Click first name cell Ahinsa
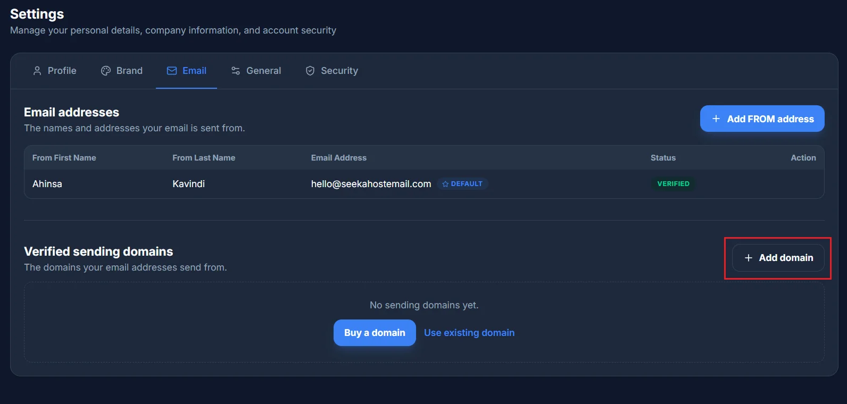Viewport: 847px width, 404px height. click(x=47, y=184)
